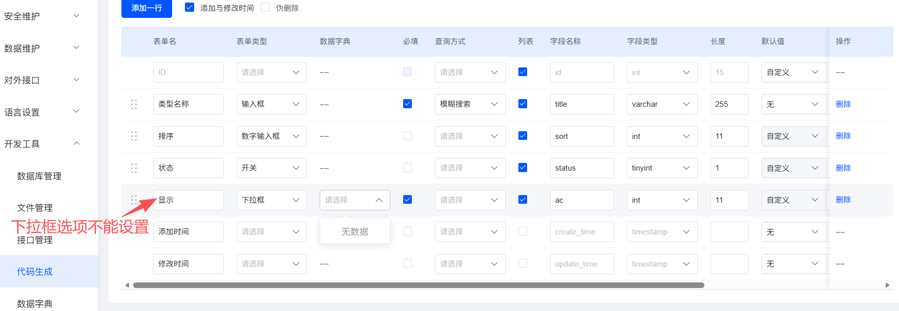Collapse the 开发工具 menu chevron
The height and width of the screenshot is (311, 899).
coord(76,143)
